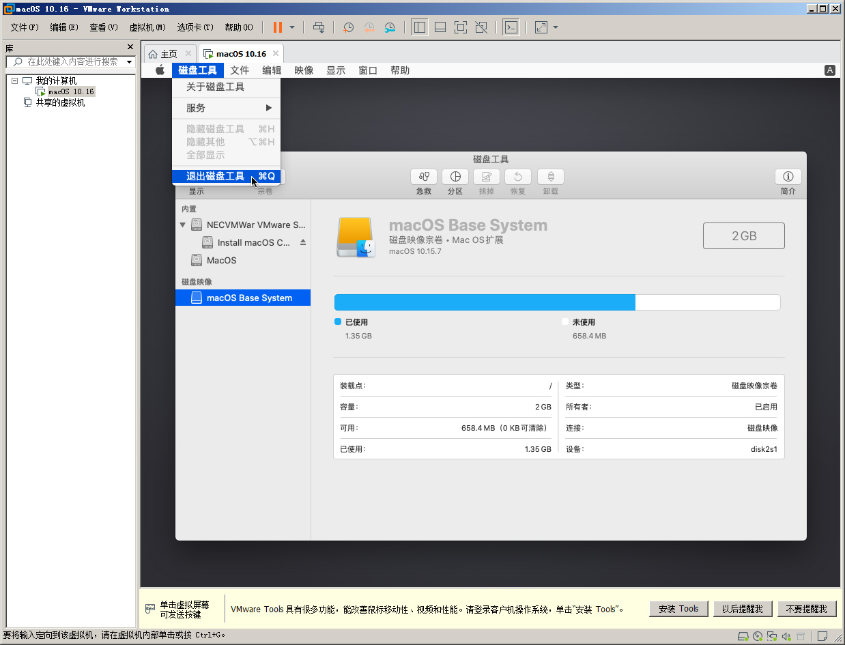Open the macOS 帮助 menu
The width and height of the screenshot is (845, 645).
coord(400,70)
